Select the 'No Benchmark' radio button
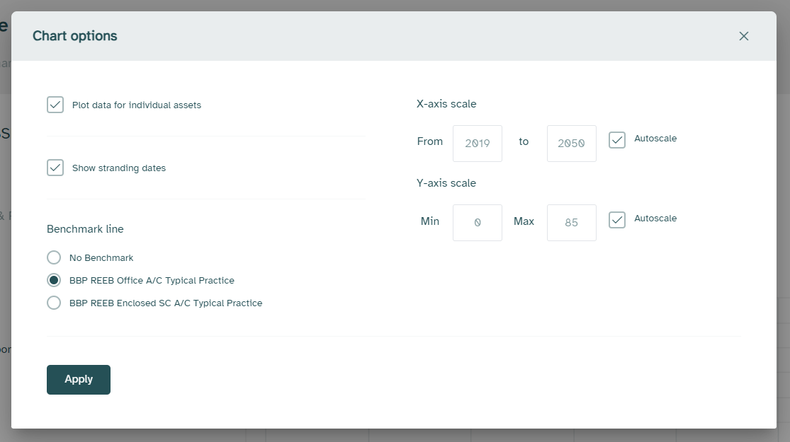Image resolution: width=790 pixels, height=442 pixels. 54,257
